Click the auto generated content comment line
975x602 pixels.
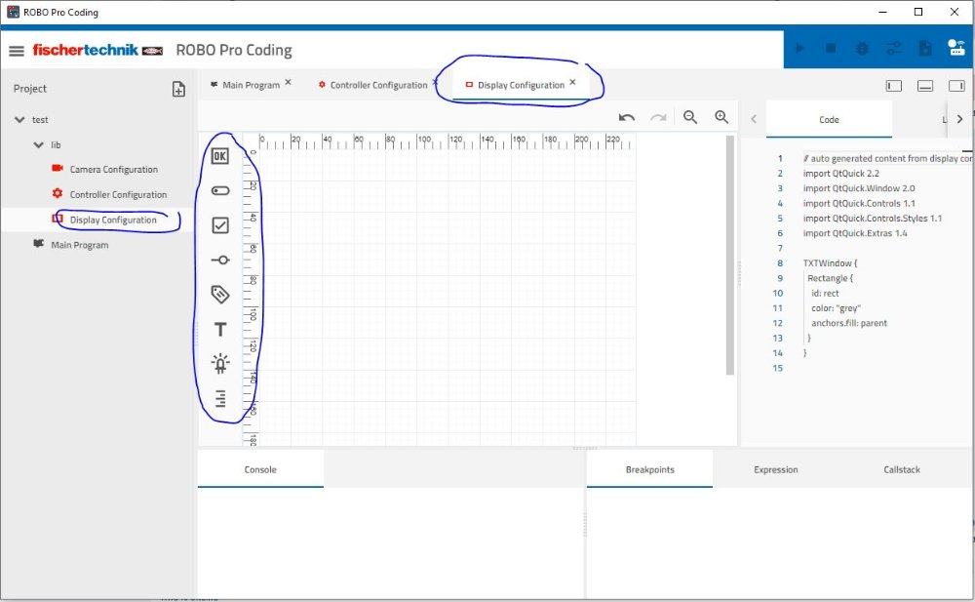(888, 159)
